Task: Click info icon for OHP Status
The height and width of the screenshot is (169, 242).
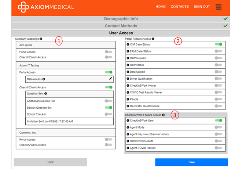Action: click(x=128, y=65)
